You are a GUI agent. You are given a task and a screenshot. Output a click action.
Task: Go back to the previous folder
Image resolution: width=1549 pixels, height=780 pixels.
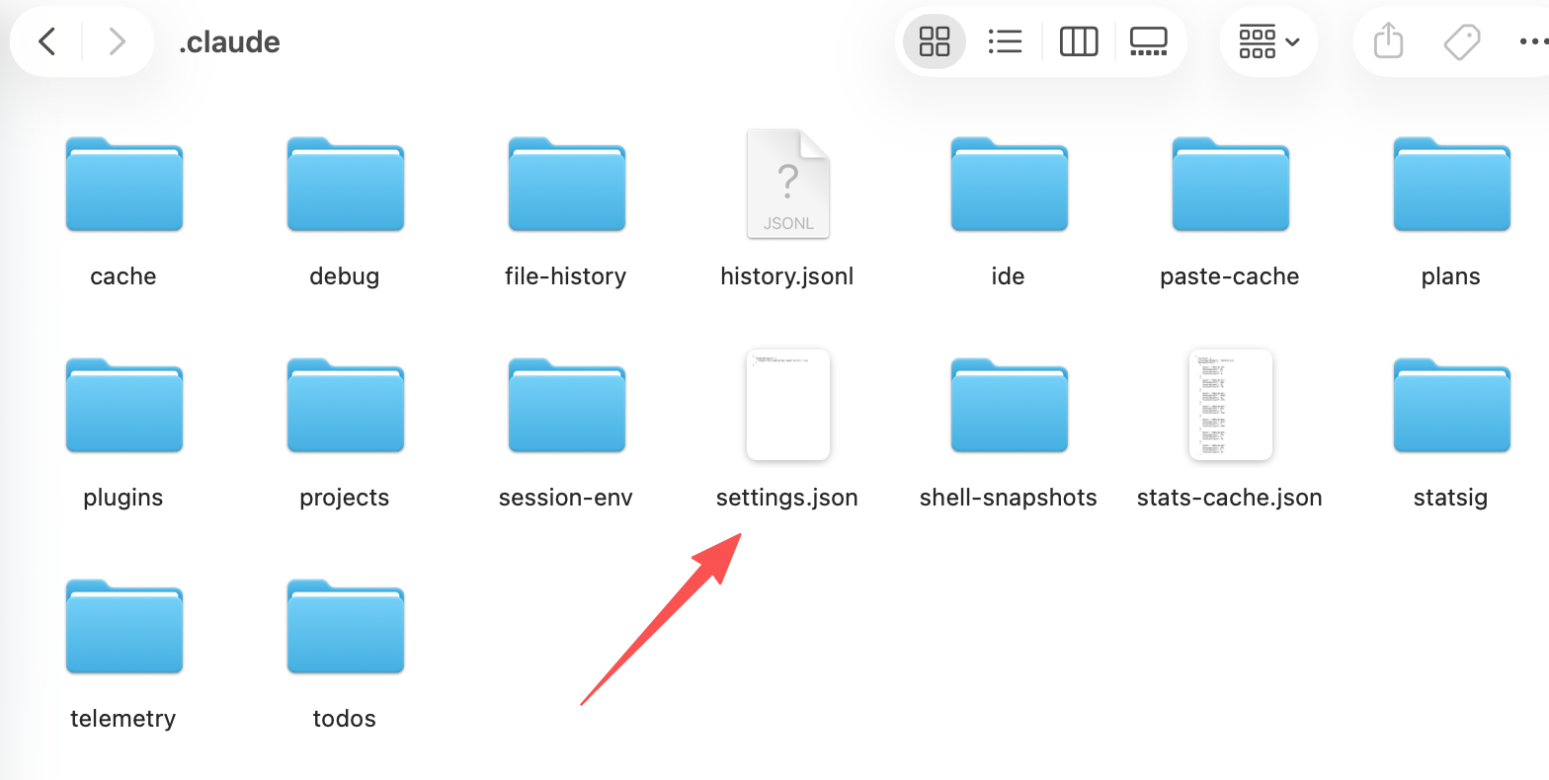pyautogui.click(x=46, y=41)
